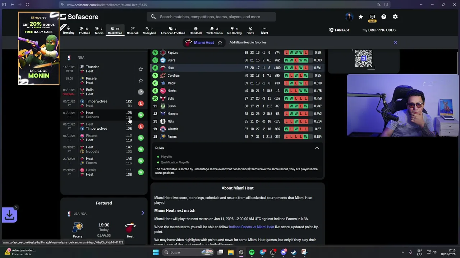The width and height of the screenshot is (460, 258).
Task: Open the Raptors standings row
Action: [x=237, y=53]
